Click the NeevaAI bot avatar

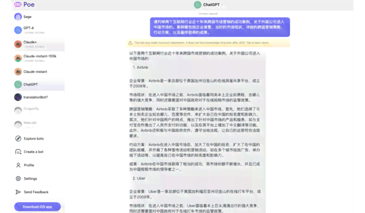tap(18, 125)
